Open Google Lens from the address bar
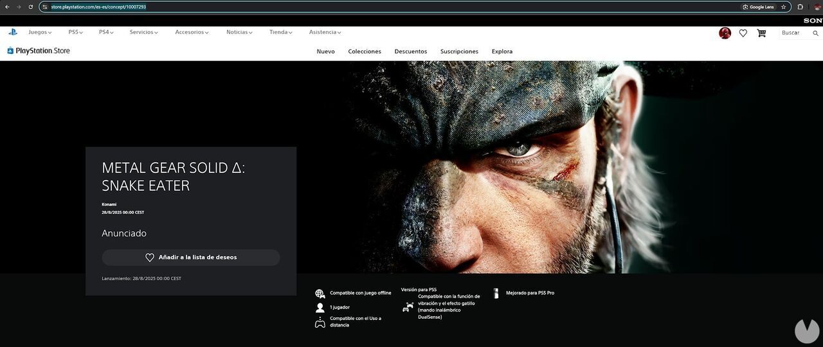 coord(758,6)
